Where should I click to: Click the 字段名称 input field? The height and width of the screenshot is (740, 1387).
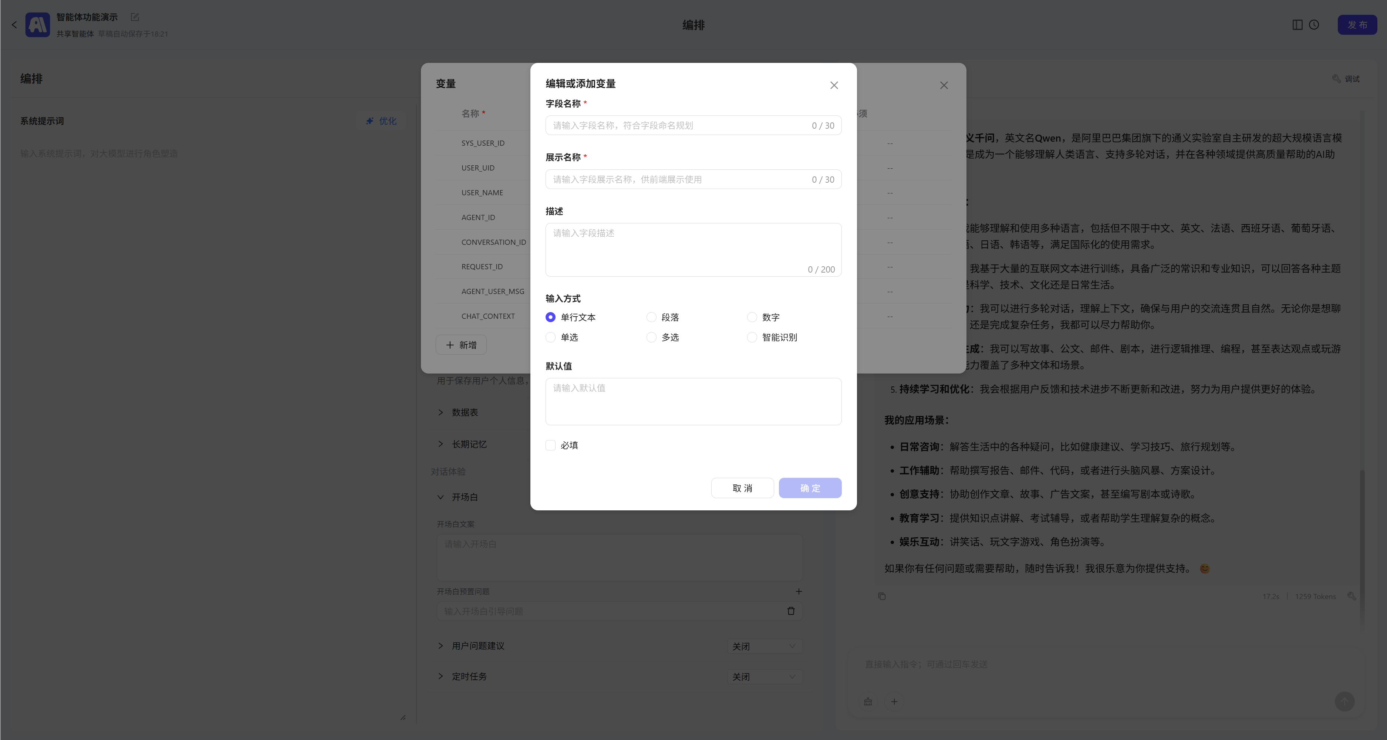tap(693, 125)
